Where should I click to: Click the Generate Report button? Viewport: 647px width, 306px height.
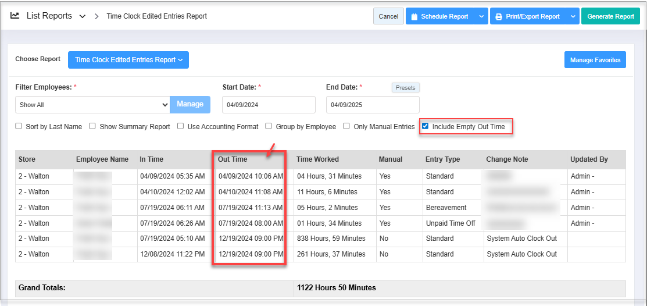[610, 16]
